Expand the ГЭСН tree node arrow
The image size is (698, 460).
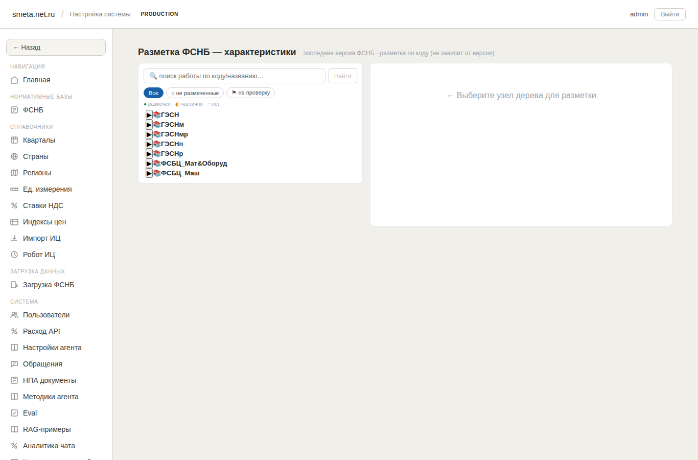(x=149, y=115)
